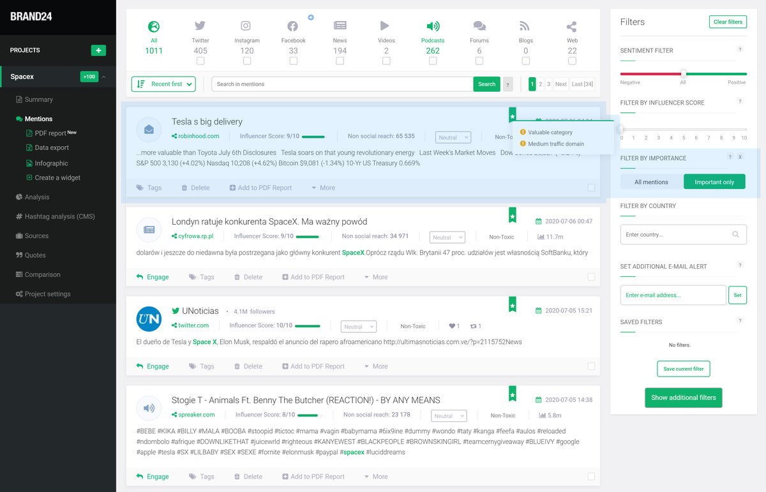Open sentiment dropdown on Londyn ratuje mention
766x492 pixels.
point(447,237)
